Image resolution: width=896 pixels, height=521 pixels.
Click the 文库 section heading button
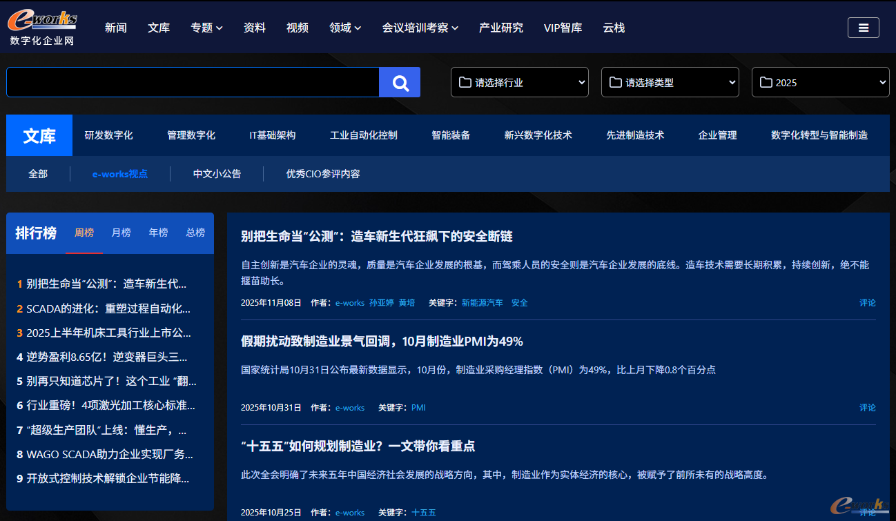pyautogui.click(x=39, y=135)
